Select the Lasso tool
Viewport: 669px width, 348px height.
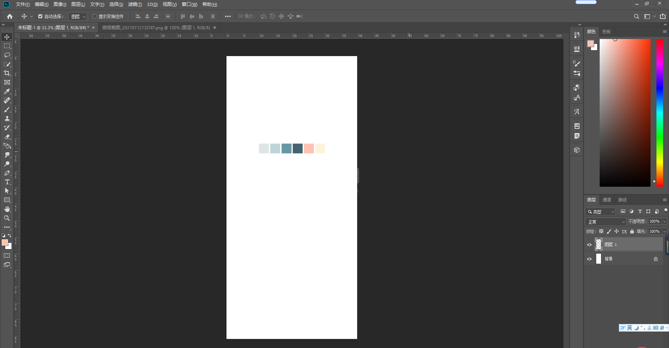click(7, 55)
